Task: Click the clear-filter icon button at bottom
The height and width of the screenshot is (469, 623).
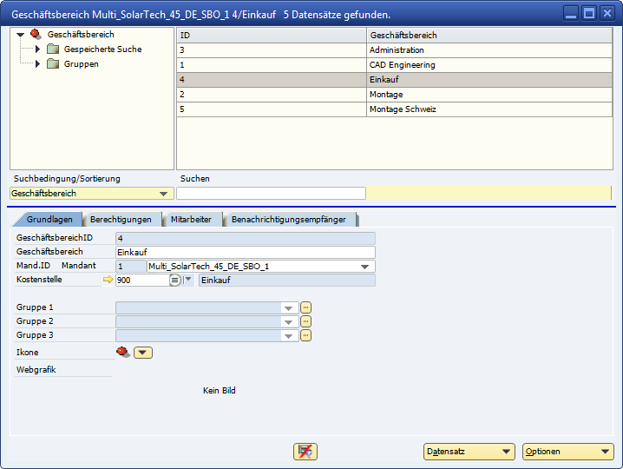Action: (x=305, y=452)
